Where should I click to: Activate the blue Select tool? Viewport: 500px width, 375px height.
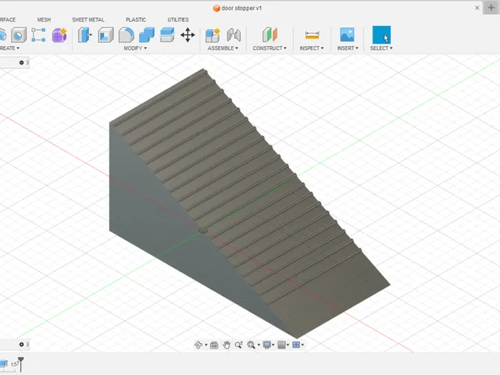(x=381, y=34)
